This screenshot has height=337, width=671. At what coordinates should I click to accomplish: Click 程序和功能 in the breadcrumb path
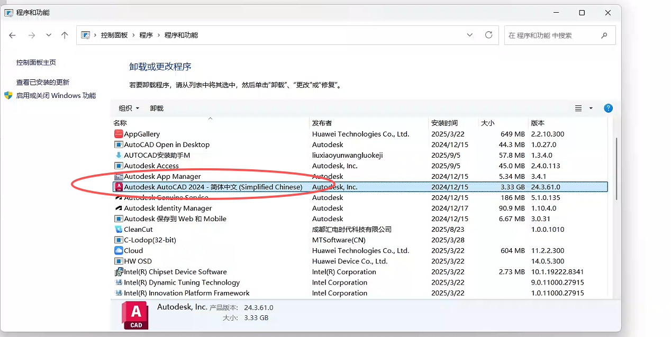(x=181, y=35)
